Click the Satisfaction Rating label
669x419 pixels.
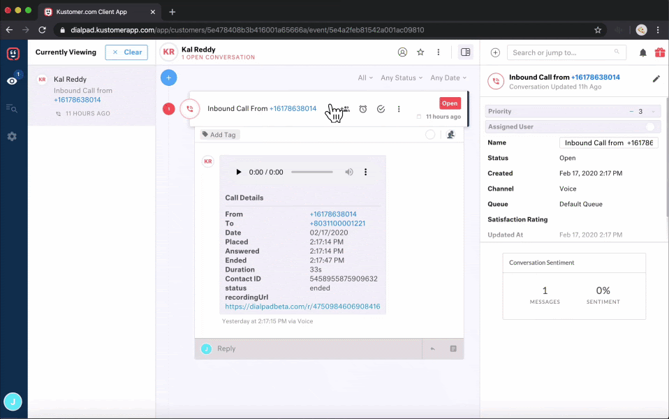click(517, 219)
